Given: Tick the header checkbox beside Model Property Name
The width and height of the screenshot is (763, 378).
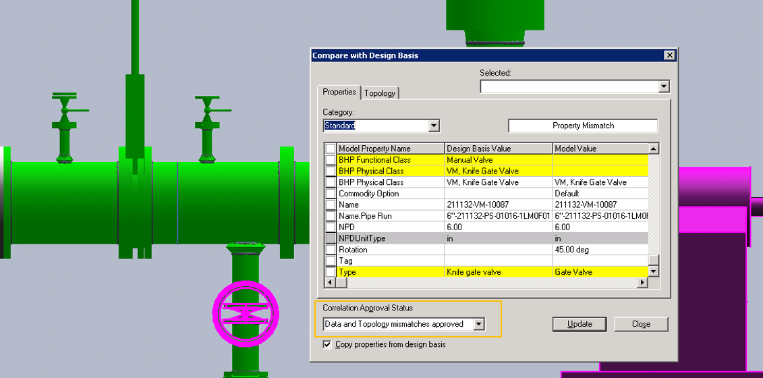Looking at the screenshot, I should coord(330,148).
